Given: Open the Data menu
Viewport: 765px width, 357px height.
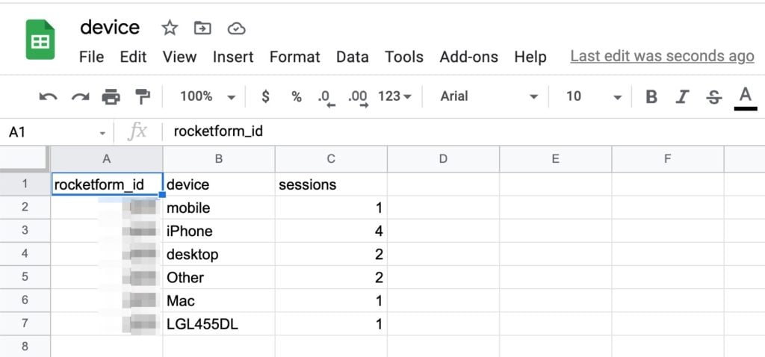Looking at the screenshot, I should click(352, 57).
